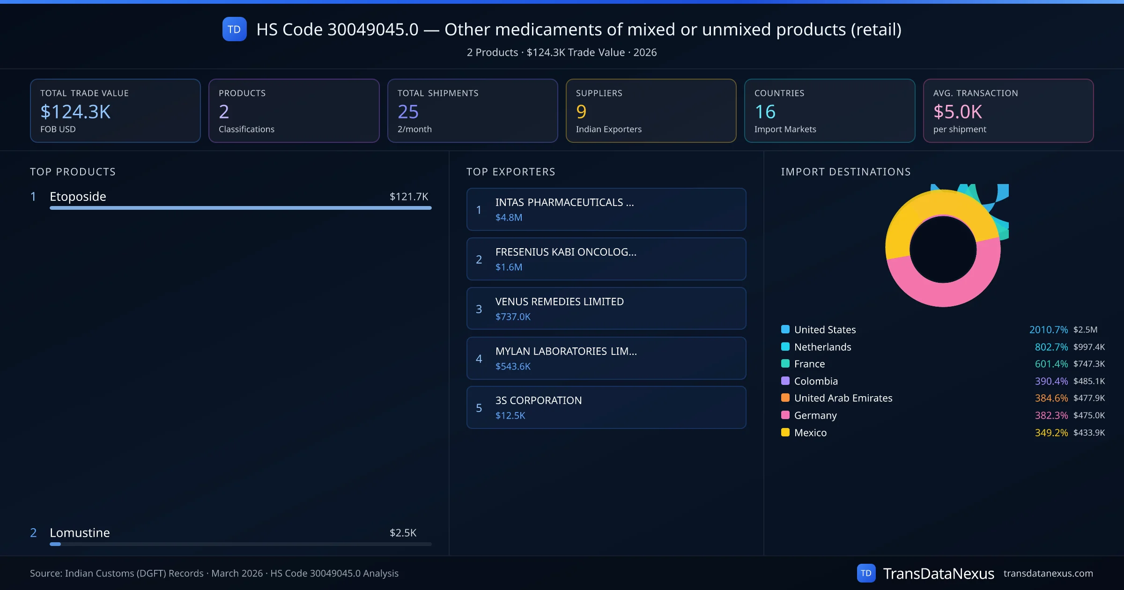This screenshot has height=590, width=1124.
Task: Open the VENUS REMEDIES LIMITED card
Action: click(x=606, y=309)
